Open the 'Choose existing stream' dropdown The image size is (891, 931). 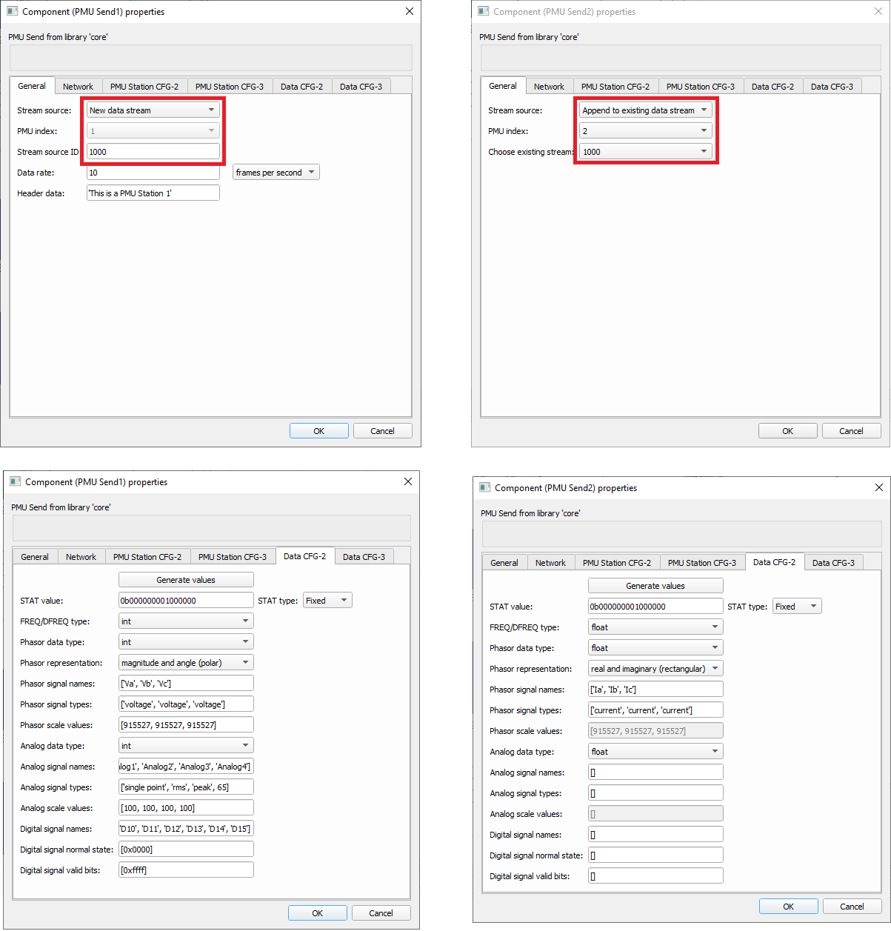coord(644,152)
